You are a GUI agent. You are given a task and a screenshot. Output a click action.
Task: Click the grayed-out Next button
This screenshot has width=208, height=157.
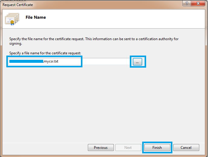click(x=128, y=148)
